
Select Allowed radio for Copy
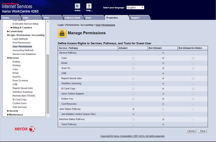[x=133, y=58]
